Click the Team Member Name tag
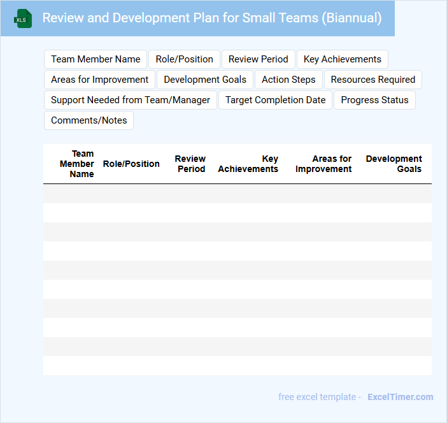Image resolution: width=447 pixels, height=423 pixels. (96, 59)
